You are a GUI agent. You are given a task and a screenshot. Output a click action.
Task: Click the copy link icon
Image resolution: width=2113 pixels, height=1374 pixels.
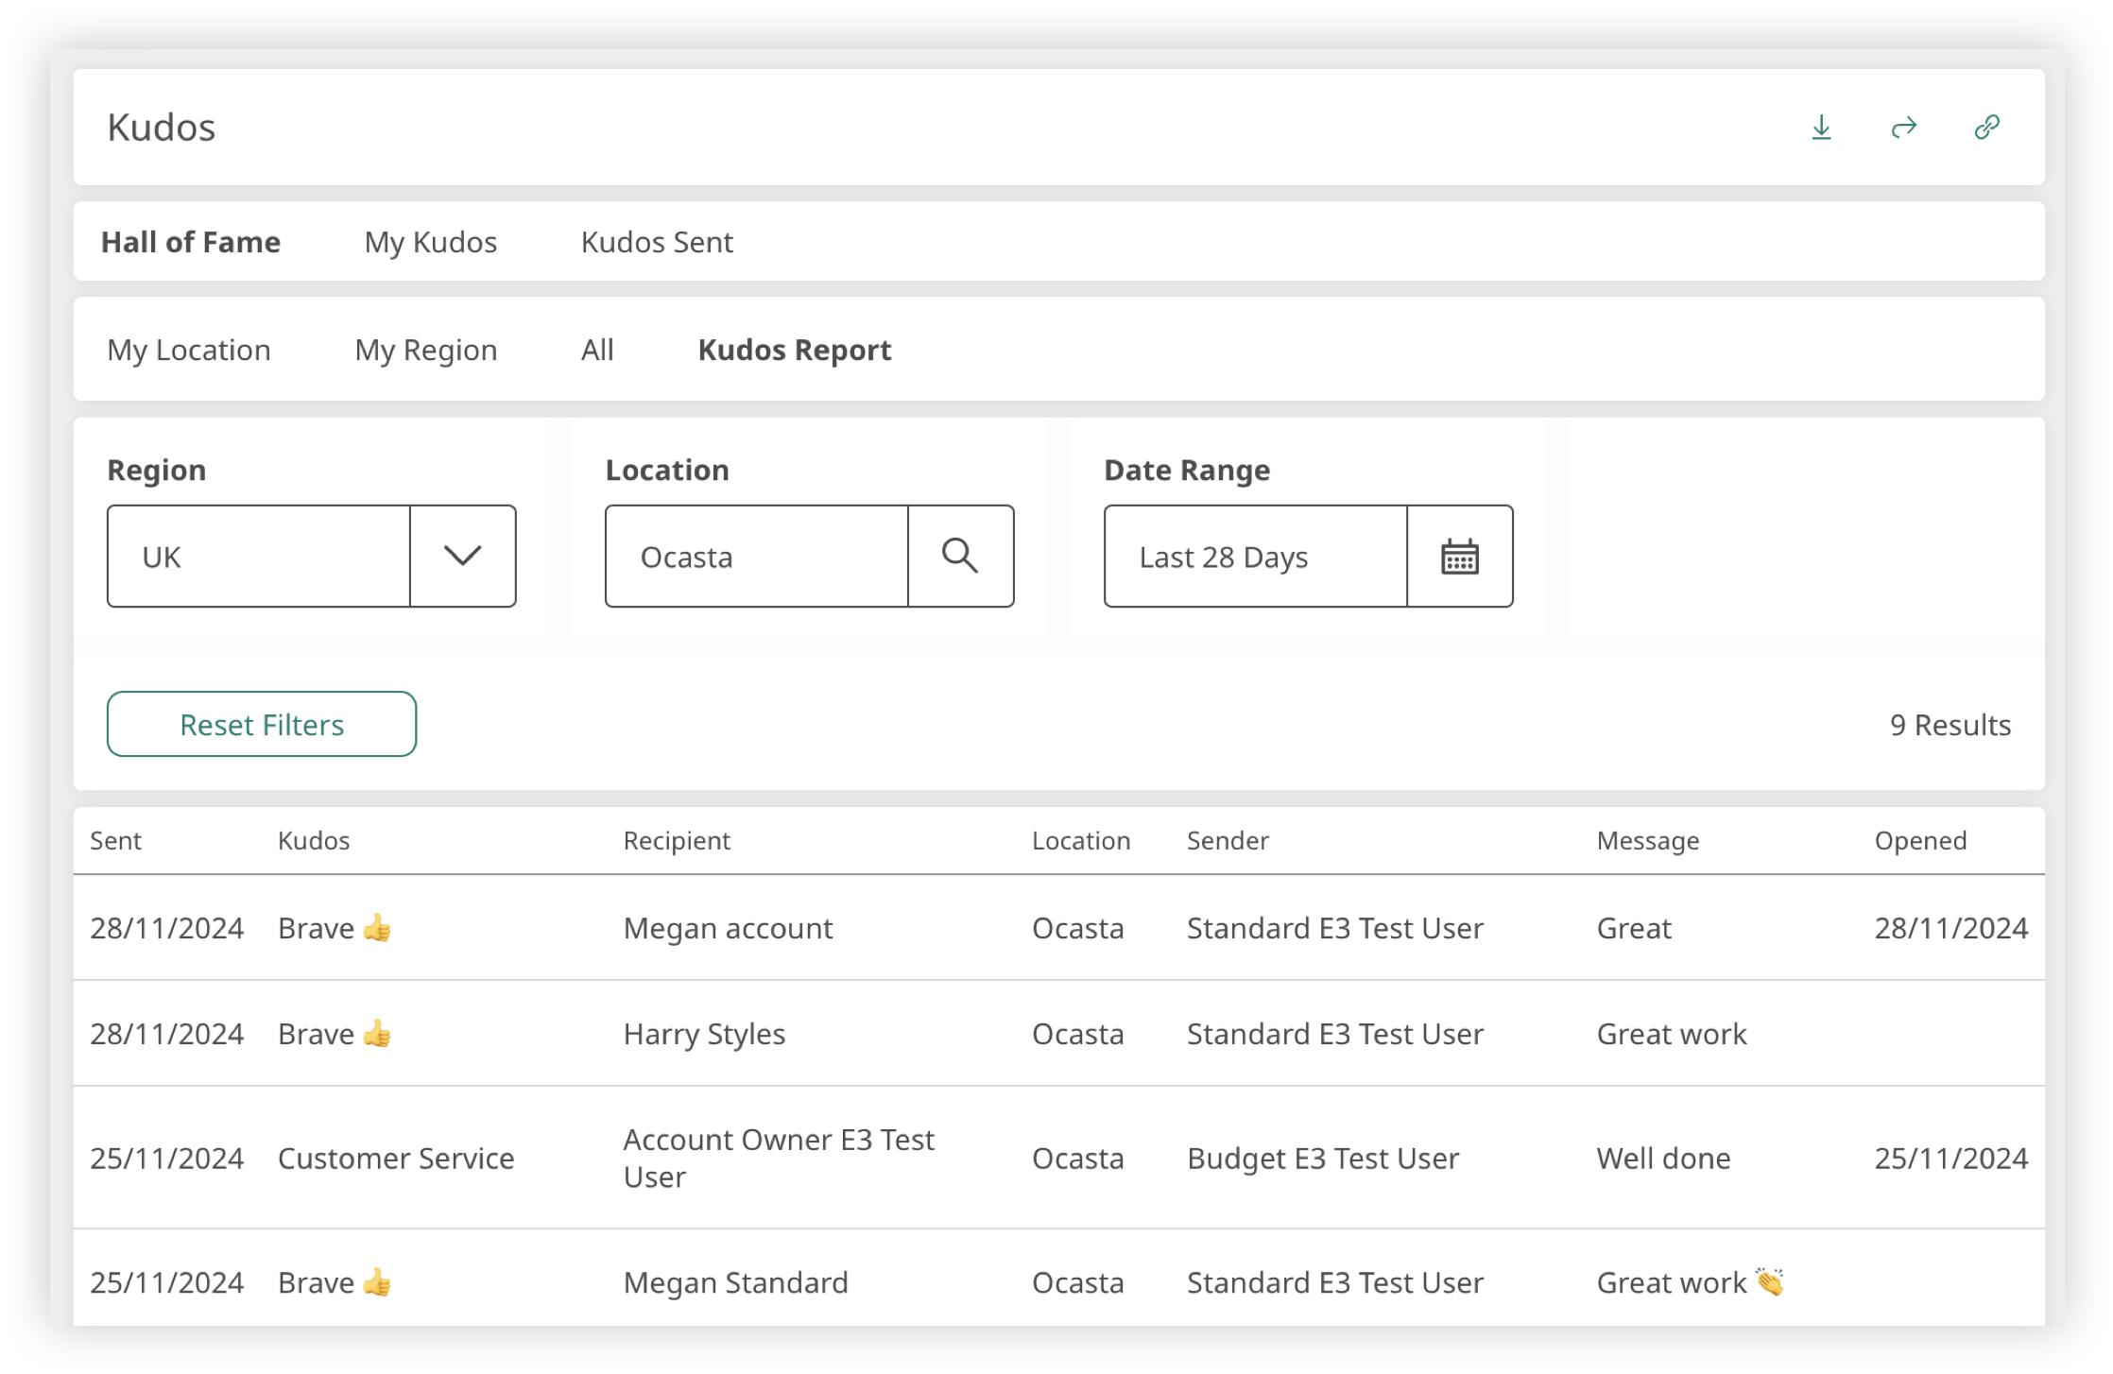1986,128
